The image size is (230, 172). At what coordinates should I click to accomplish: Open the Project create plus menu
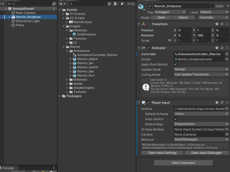pyautogui.click(x=62, y=4)
